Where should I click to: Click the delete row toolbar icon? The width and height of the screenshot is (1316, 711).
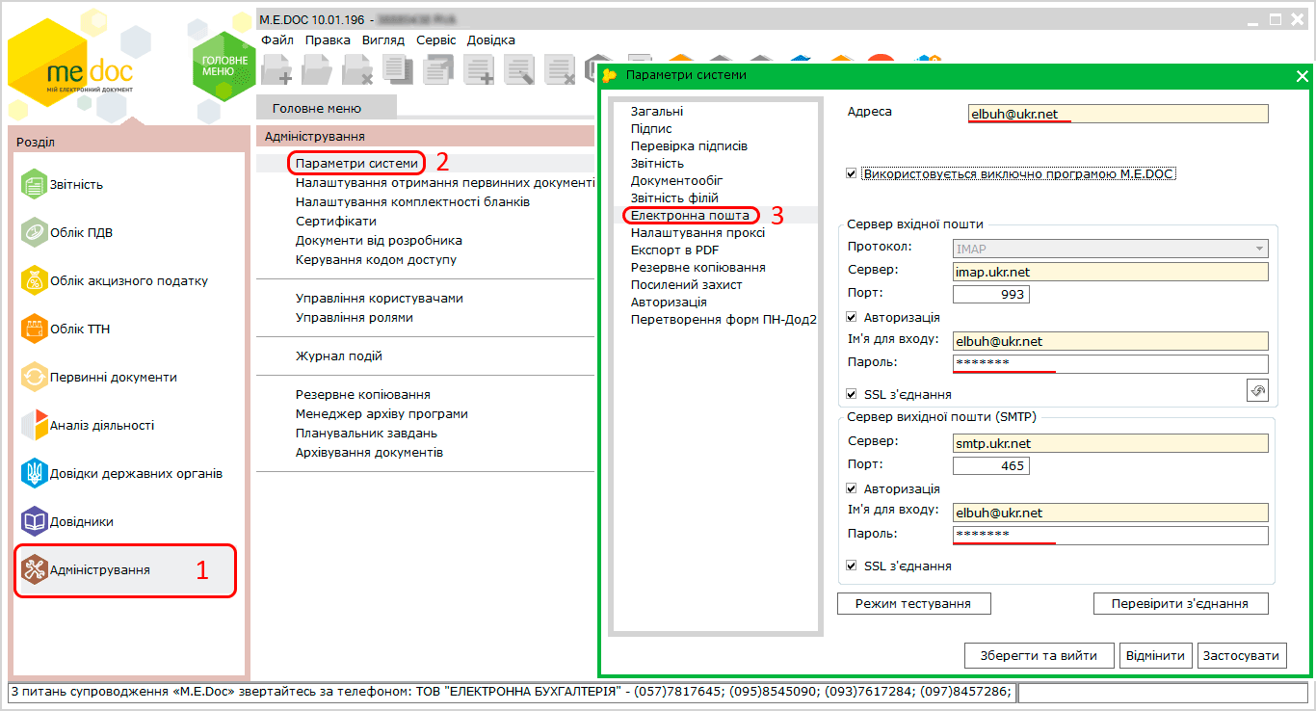(x=560, y=70)
